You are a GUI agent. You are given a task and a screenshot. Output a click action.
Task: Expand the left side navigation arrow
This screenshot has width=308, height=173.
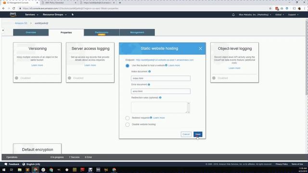coord(3,30)
